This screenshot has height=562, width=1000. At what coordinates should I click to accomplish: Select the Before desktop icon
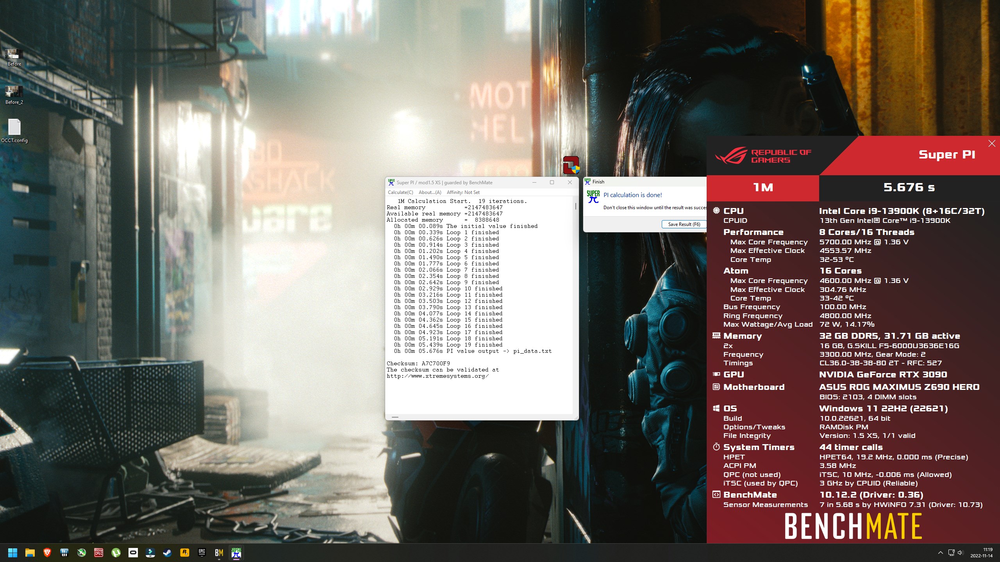click(x=14, y=57)
